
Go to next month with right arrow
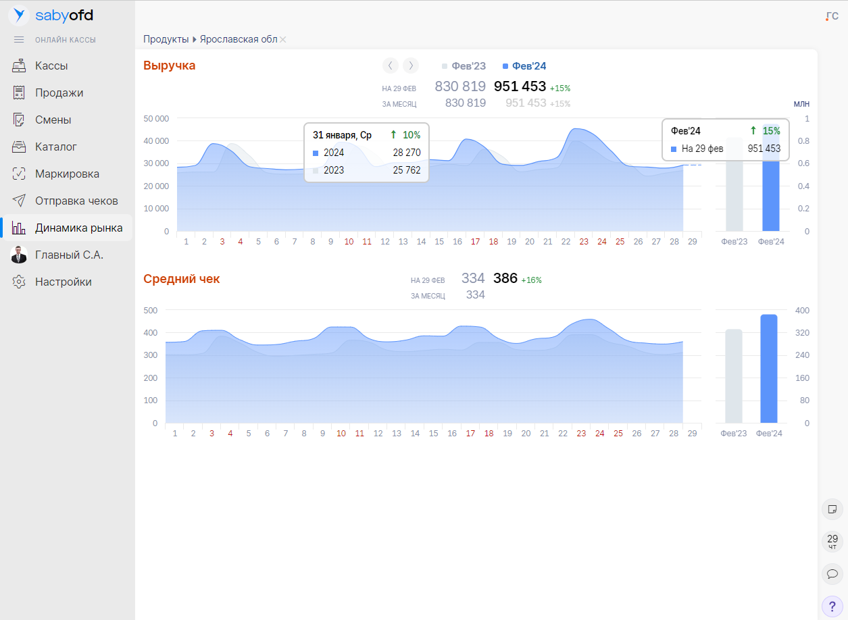[x=411, y=66]
